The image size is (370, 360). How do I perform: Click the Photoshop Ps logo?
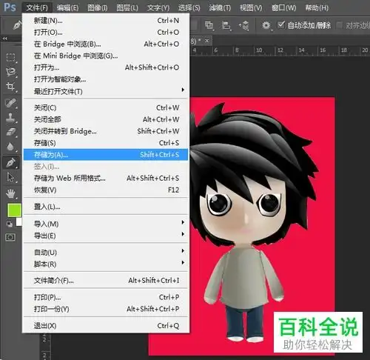(10, 7)
